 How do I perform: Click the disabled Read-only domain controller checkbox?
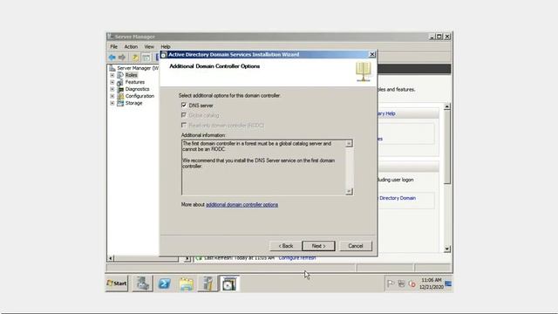184,125
